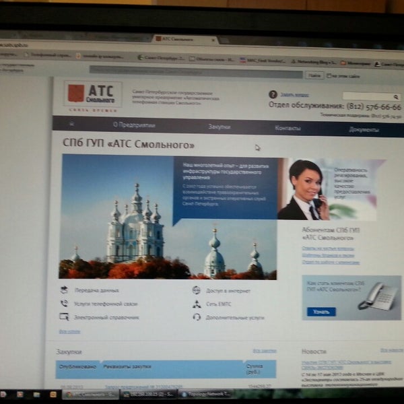The image size is (404, 404).
Task: Click the Задать вопрос link
Action: coord(294,95)
